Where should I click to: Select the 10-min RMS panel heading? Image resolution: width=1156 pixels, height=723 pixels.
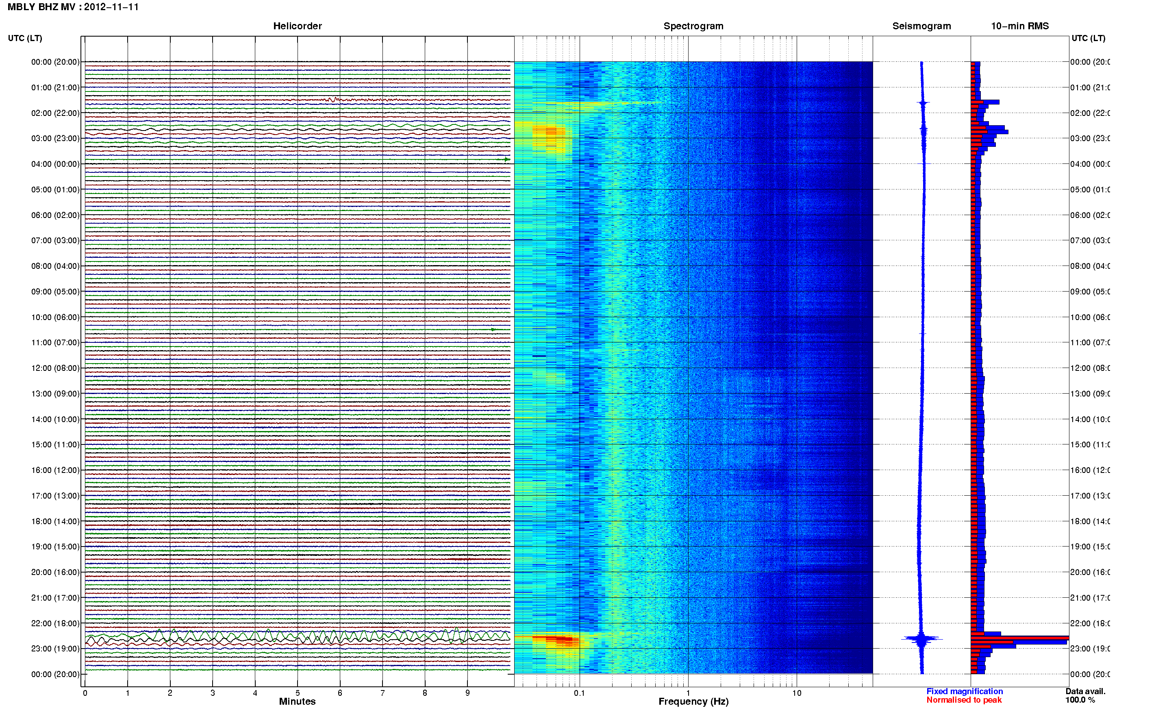pos(1019,26)
